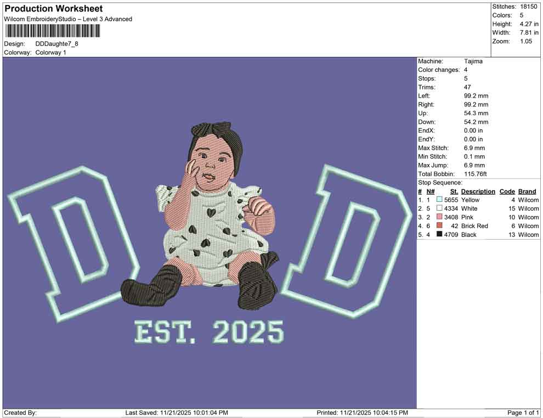This screenshot has width=543, height=418.
Task: Click the Width value '7.81 in'
Action: [x=529, y=32]
